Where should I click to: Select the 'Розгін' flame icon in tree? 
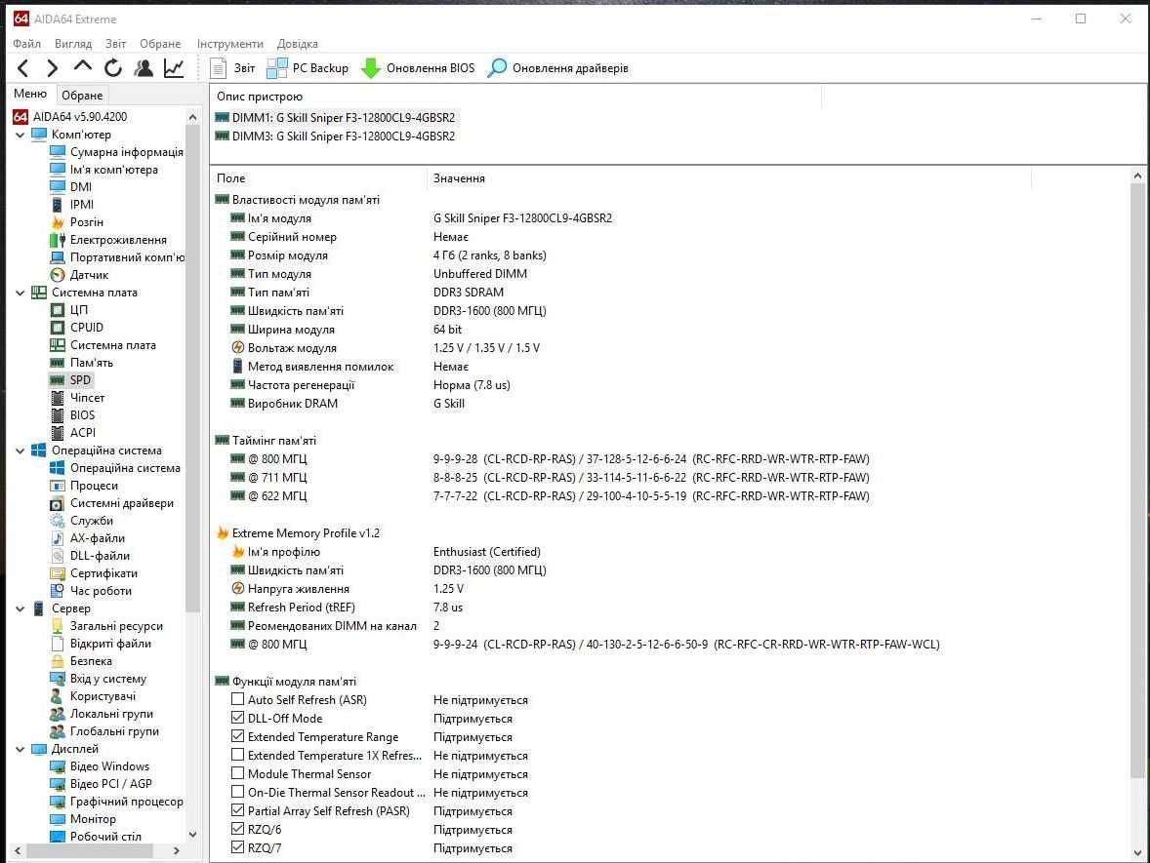pyautogui.click(x=58, y=222)
